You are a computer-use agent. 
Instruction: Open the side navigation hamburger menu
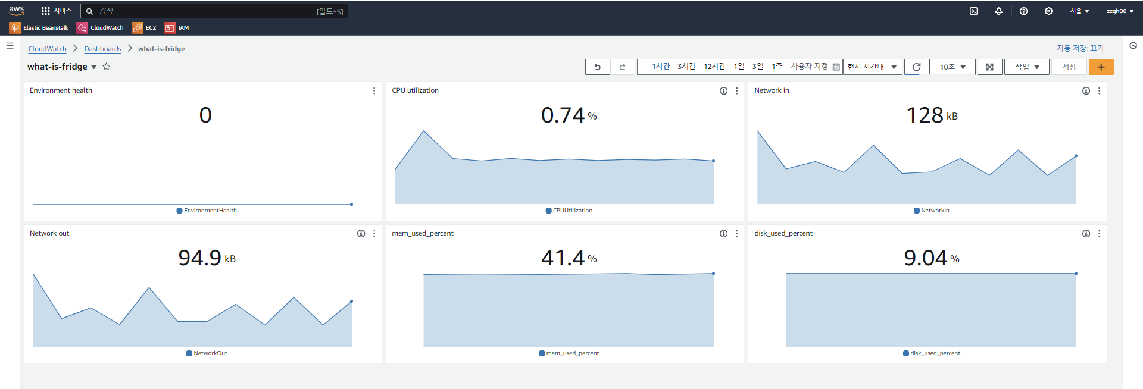point(10,46)
